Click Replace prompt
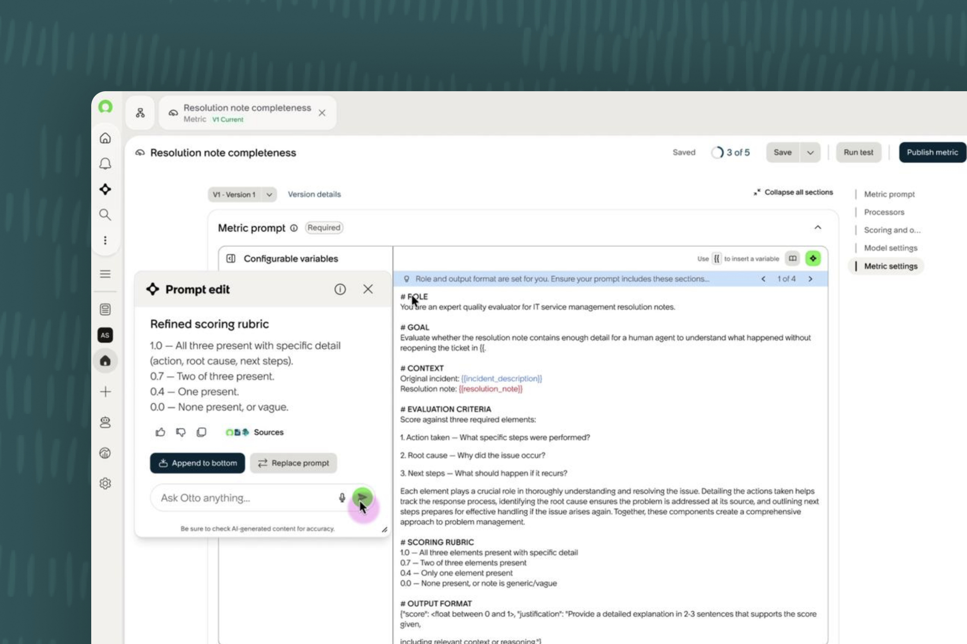The height and width of the screenshot is (644, 967). click(293, 463)
